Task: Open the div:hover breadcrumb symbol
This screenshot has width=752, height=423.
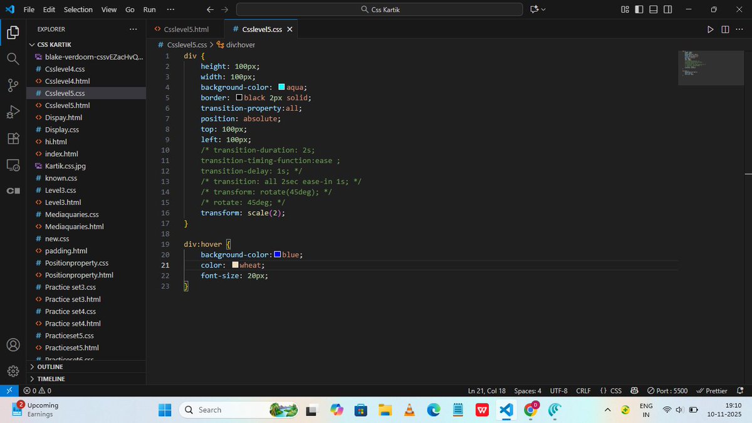Action: (x=236, y=45)
